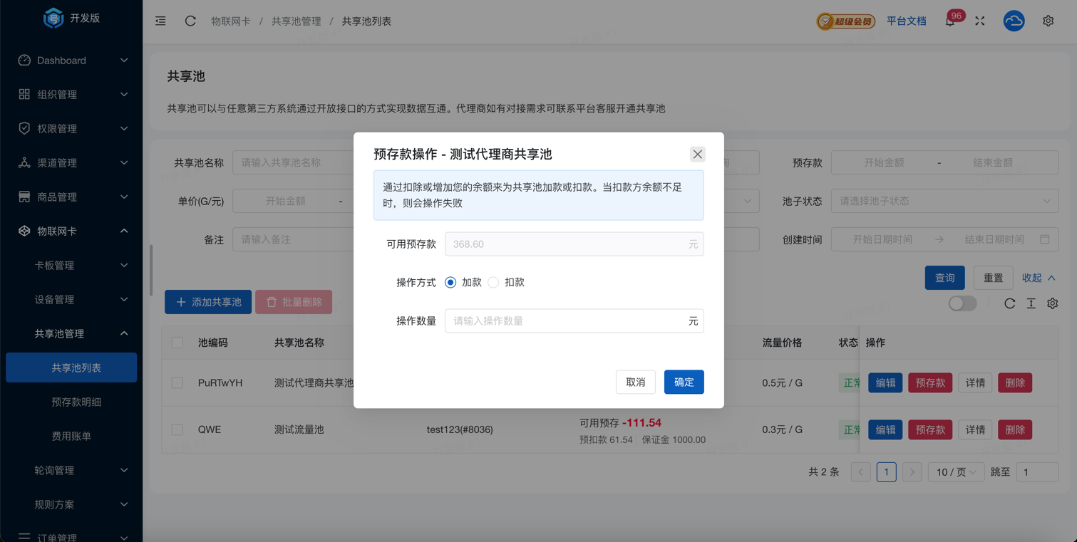Image resolution: width=1077 pixels, height=542 pixels.
Task: Open 预存款明细 in sidebar
Action: pyautogui.click(x=76, y=402)
